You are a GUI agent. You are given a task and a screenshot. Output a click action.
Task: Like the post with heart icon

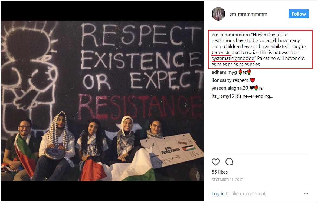[x=216, y=162]
